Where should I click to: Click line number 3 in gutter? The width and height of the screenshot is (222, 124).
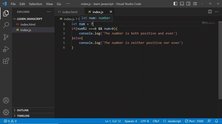(64, 33)
